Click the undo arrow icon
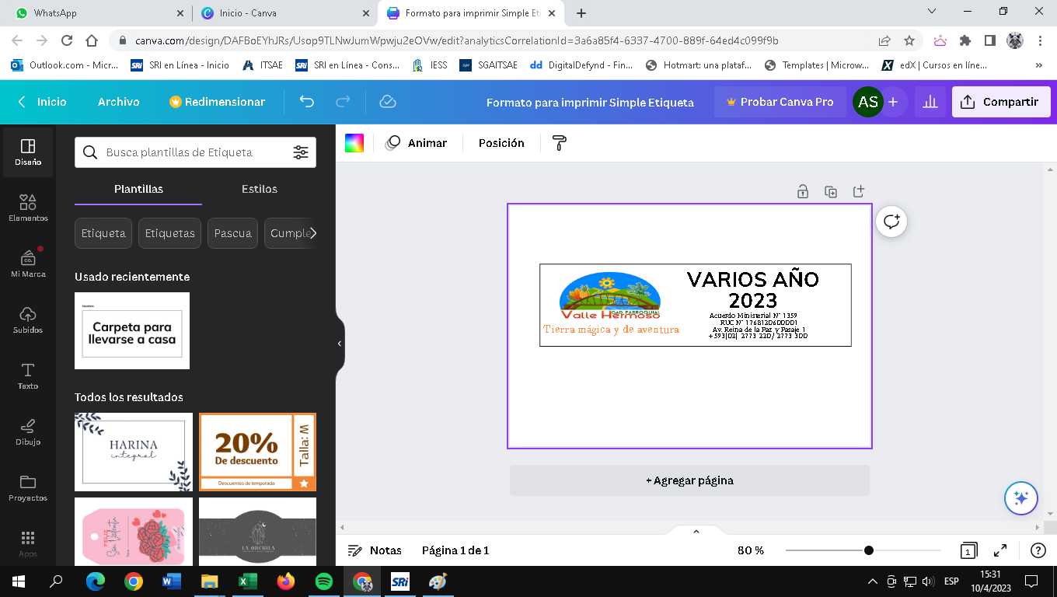 coord(307,102)
